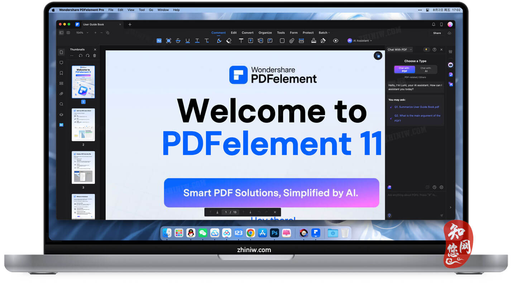The width and height of the screenshot is (512, 285).
Task: Open the Chat With PDF dropdown
Action: [x=399, y=50]
